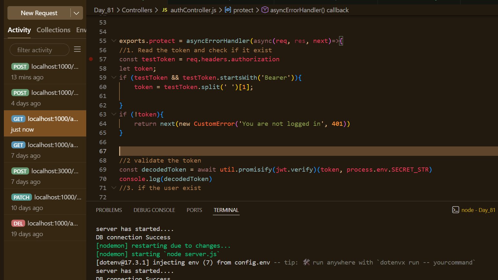This screenshot has height=280, width=498.
Task: Click the authController.js breadcrumb JS icon
Action: coord(165,10)
